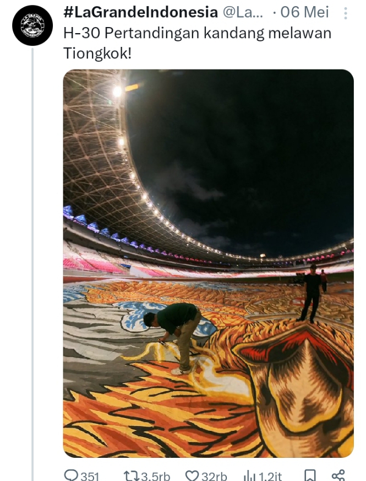
Task: Open the three-dot more options menu
Action: (346, 13)
